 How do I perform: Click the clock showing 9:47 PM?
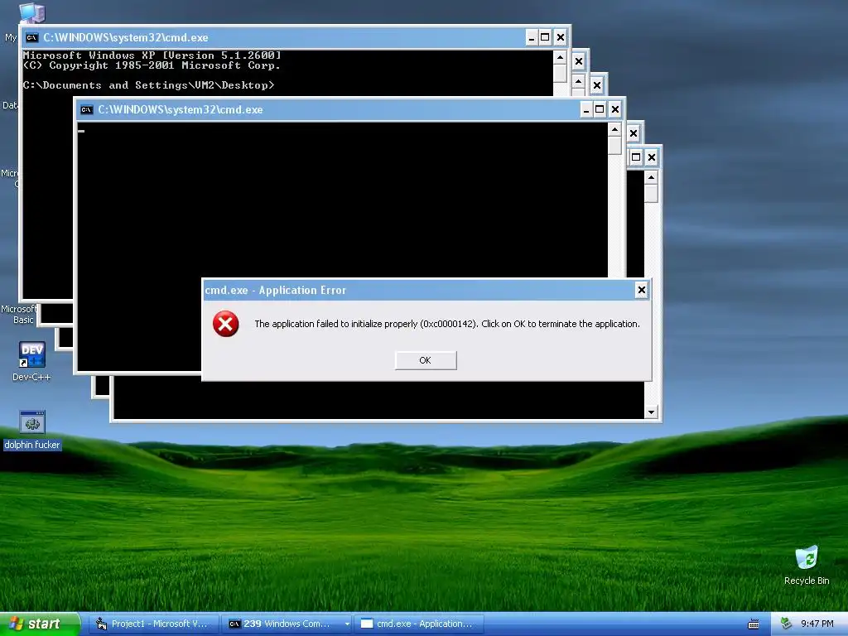click(817, 624)
